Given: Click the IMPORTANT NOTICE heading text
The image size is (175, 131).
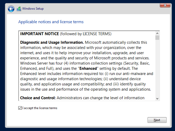Looking at the screenshot, I should coord(40,34).
